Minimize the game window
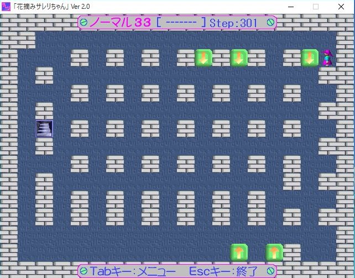Viewport: 355px width, 278px height. point(289,7)
